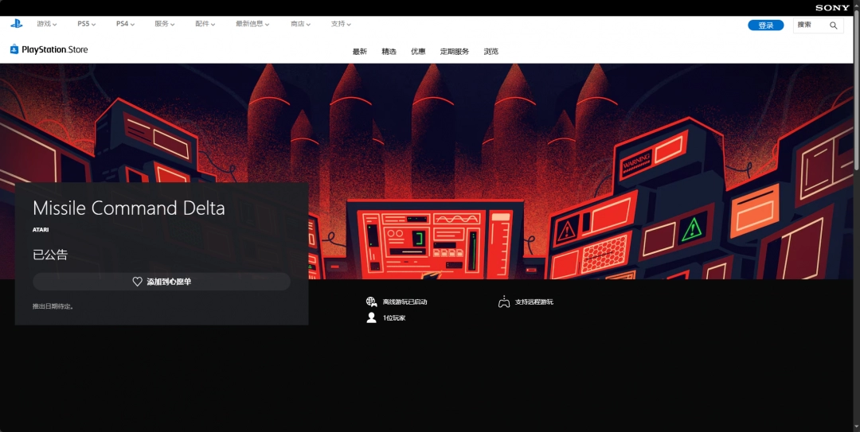
Task: Expand the PS5 dropdown menu
Action: tap(86, 24)
